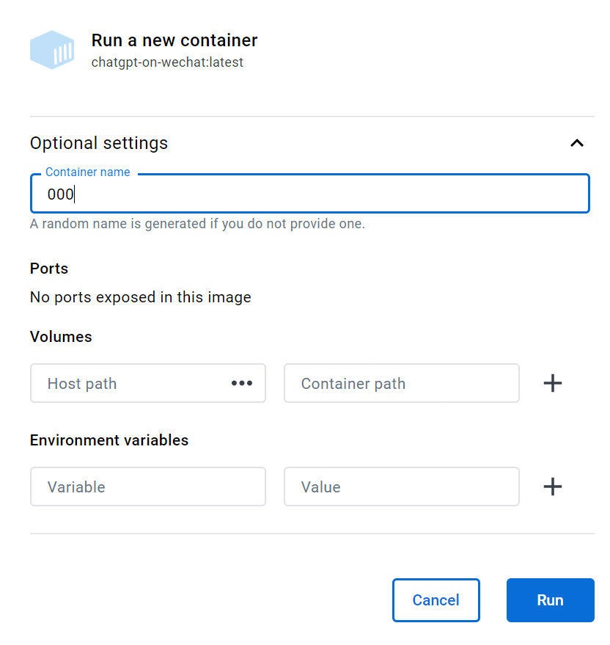Click the Container path input field
The height and width of the screenshot is (645, 610).
(x=401, y=383)
